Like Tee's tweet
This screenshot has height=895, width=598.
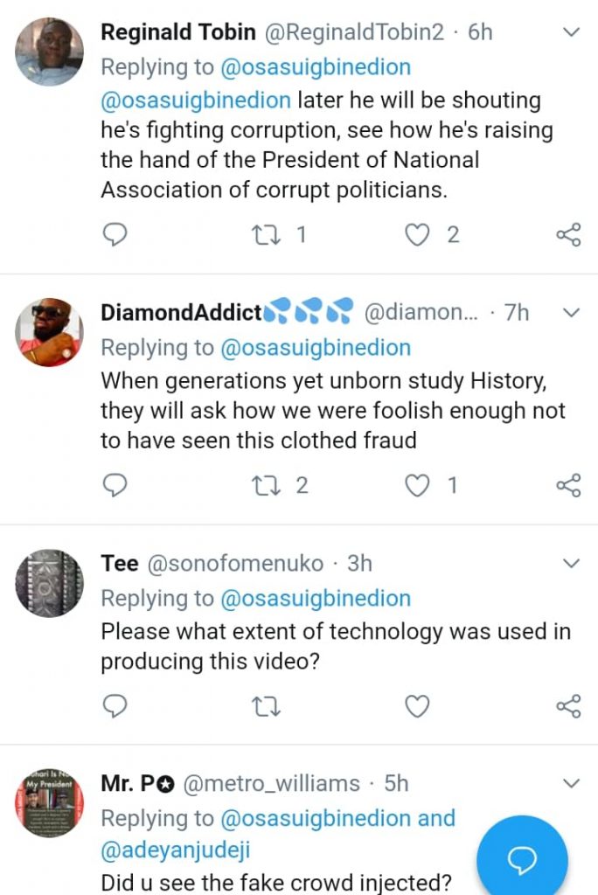pyautogui.click(x=418, y=705)
